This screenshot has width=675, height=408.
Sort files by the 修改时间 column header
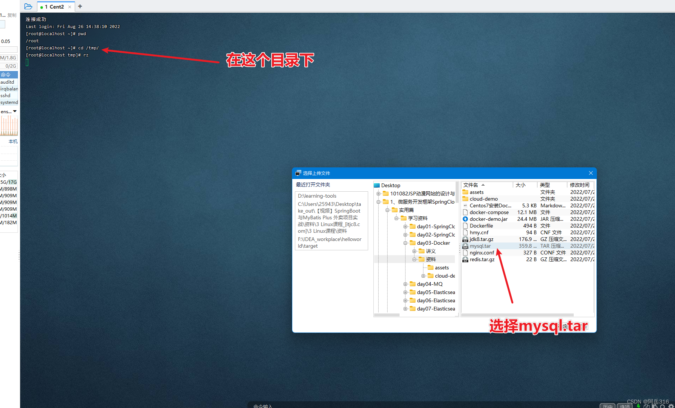(580, 185)
